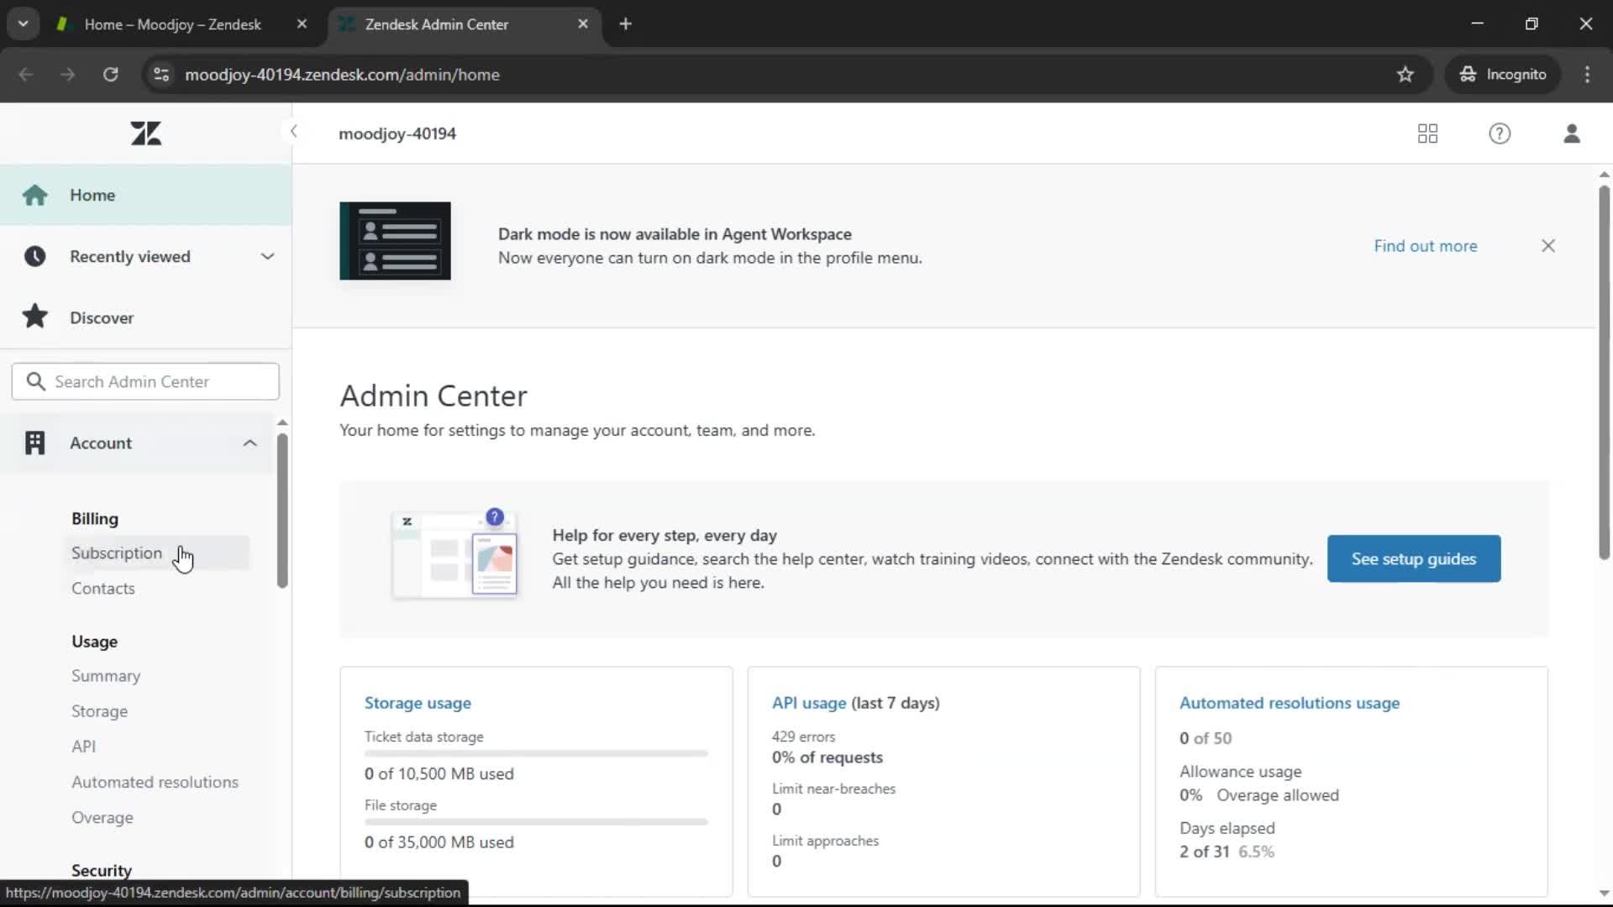Open Automated resolutions in sidebar
The image size is (1613, 907).
tap(155, 782)
